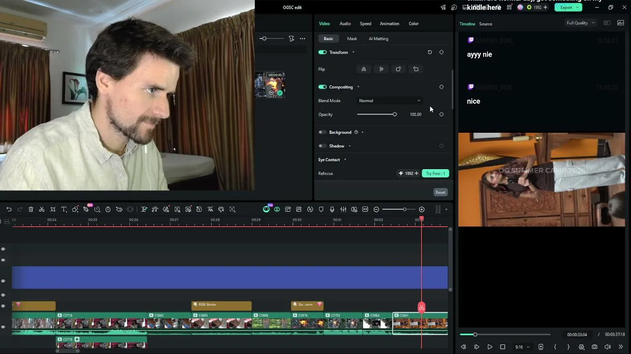631x354 pixels.
Task: Open the Speed tool in timeline toolbar
Action: pos(97,209)
